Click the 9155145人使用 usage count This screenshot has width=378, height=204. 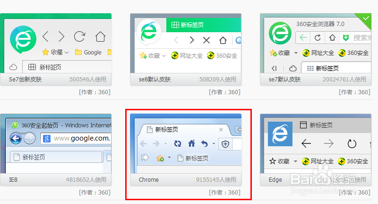click(216, 179)
